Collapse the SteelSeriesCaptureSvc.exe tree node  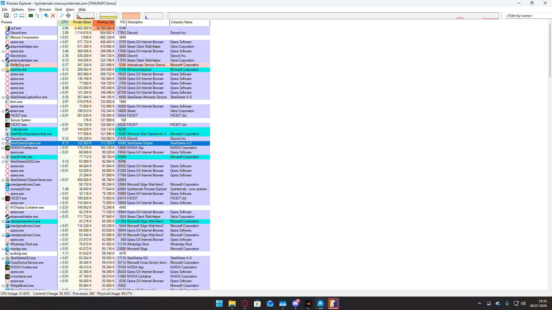coord(3,97)
